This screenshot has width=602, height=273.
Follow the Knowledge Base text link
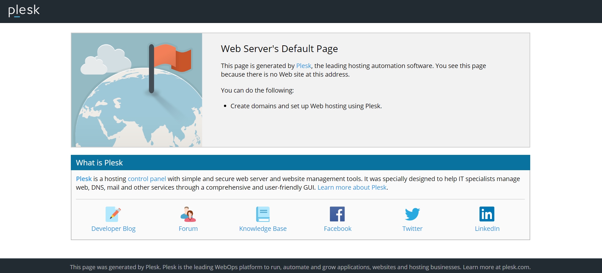pos(263,229)
